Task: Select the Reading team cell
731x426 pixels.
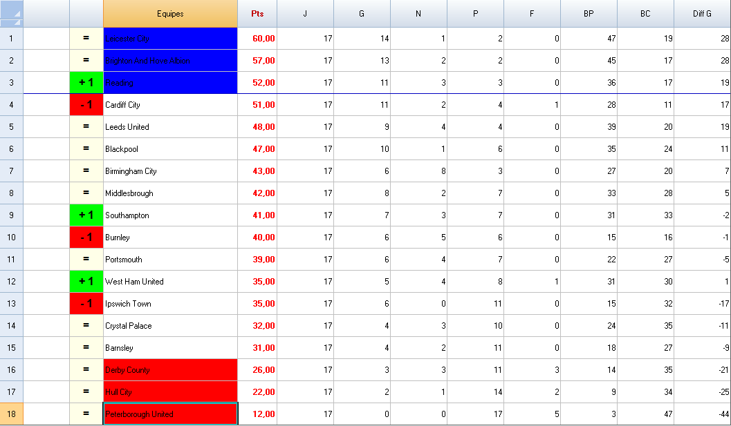Action: (170, 82)
